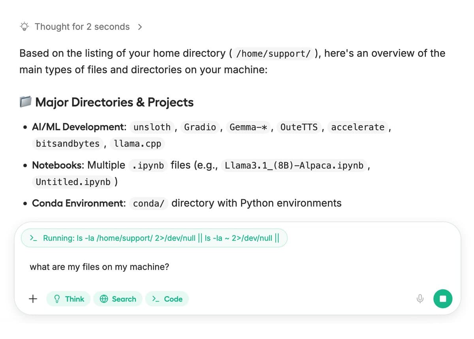Screen dimensions: 474x339
Task: Open the Running ls -la command status pill
Action: coord(154,238)
